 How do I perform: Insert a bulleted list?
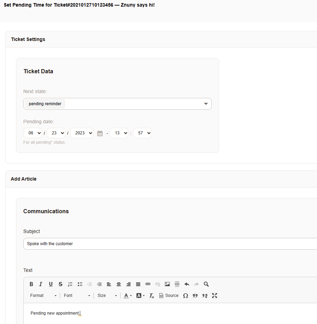pyautogui.click(x=80, y=284)
